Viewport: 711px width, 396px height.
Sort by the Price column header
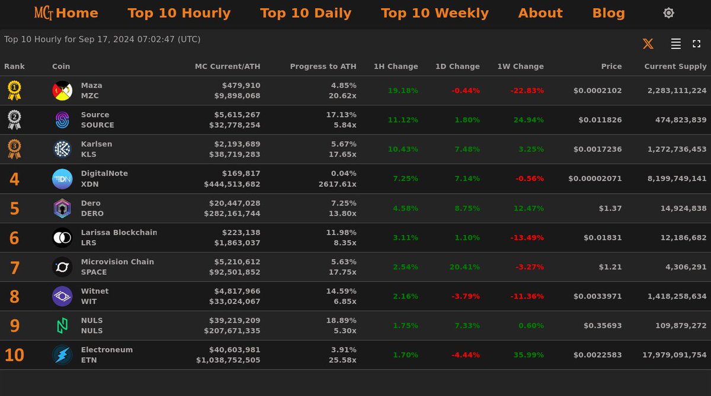[611, 66]
